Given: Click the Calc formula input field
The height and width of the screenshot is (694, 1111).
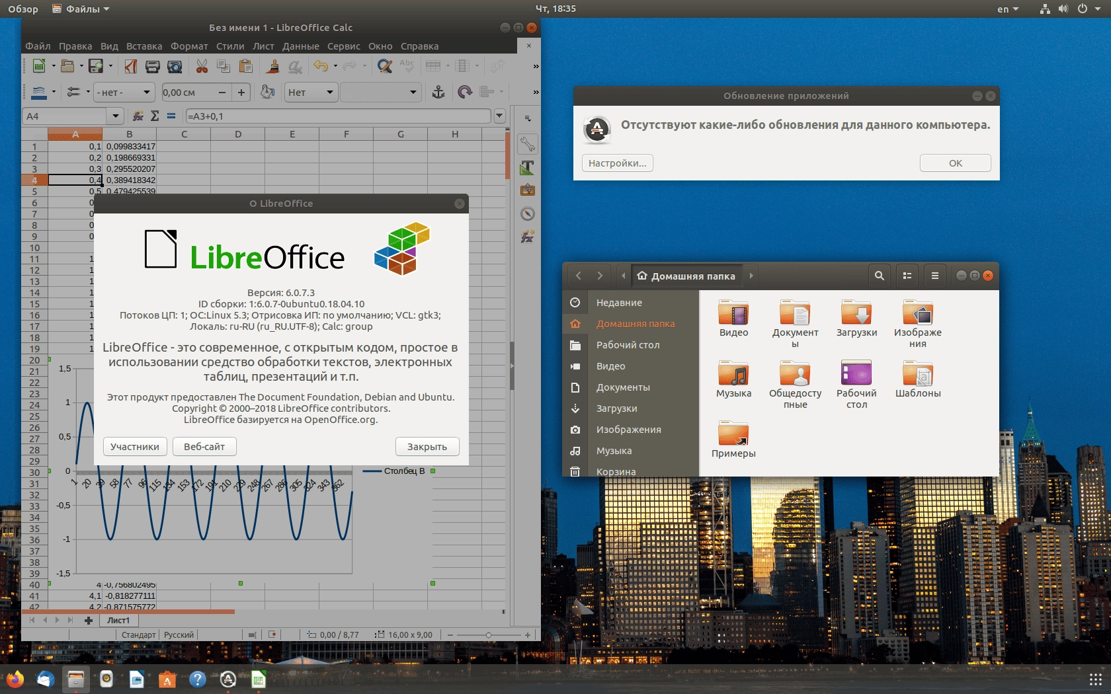Looking at the screenshot, I should (338, 116).
